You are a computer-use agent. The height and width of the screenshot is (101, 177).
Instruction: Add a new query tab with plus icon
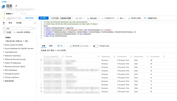click(25, 13)
